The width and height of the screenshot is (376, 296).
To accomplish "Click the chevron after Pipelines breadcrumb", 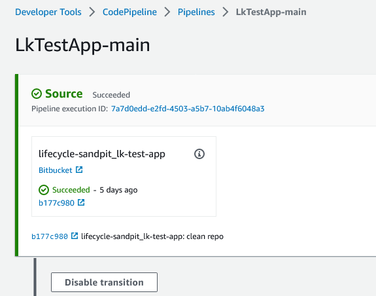I will click(225, 12).
